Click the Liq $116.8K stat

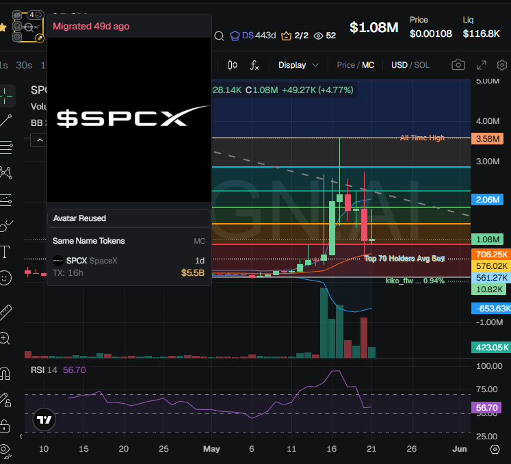481,27
